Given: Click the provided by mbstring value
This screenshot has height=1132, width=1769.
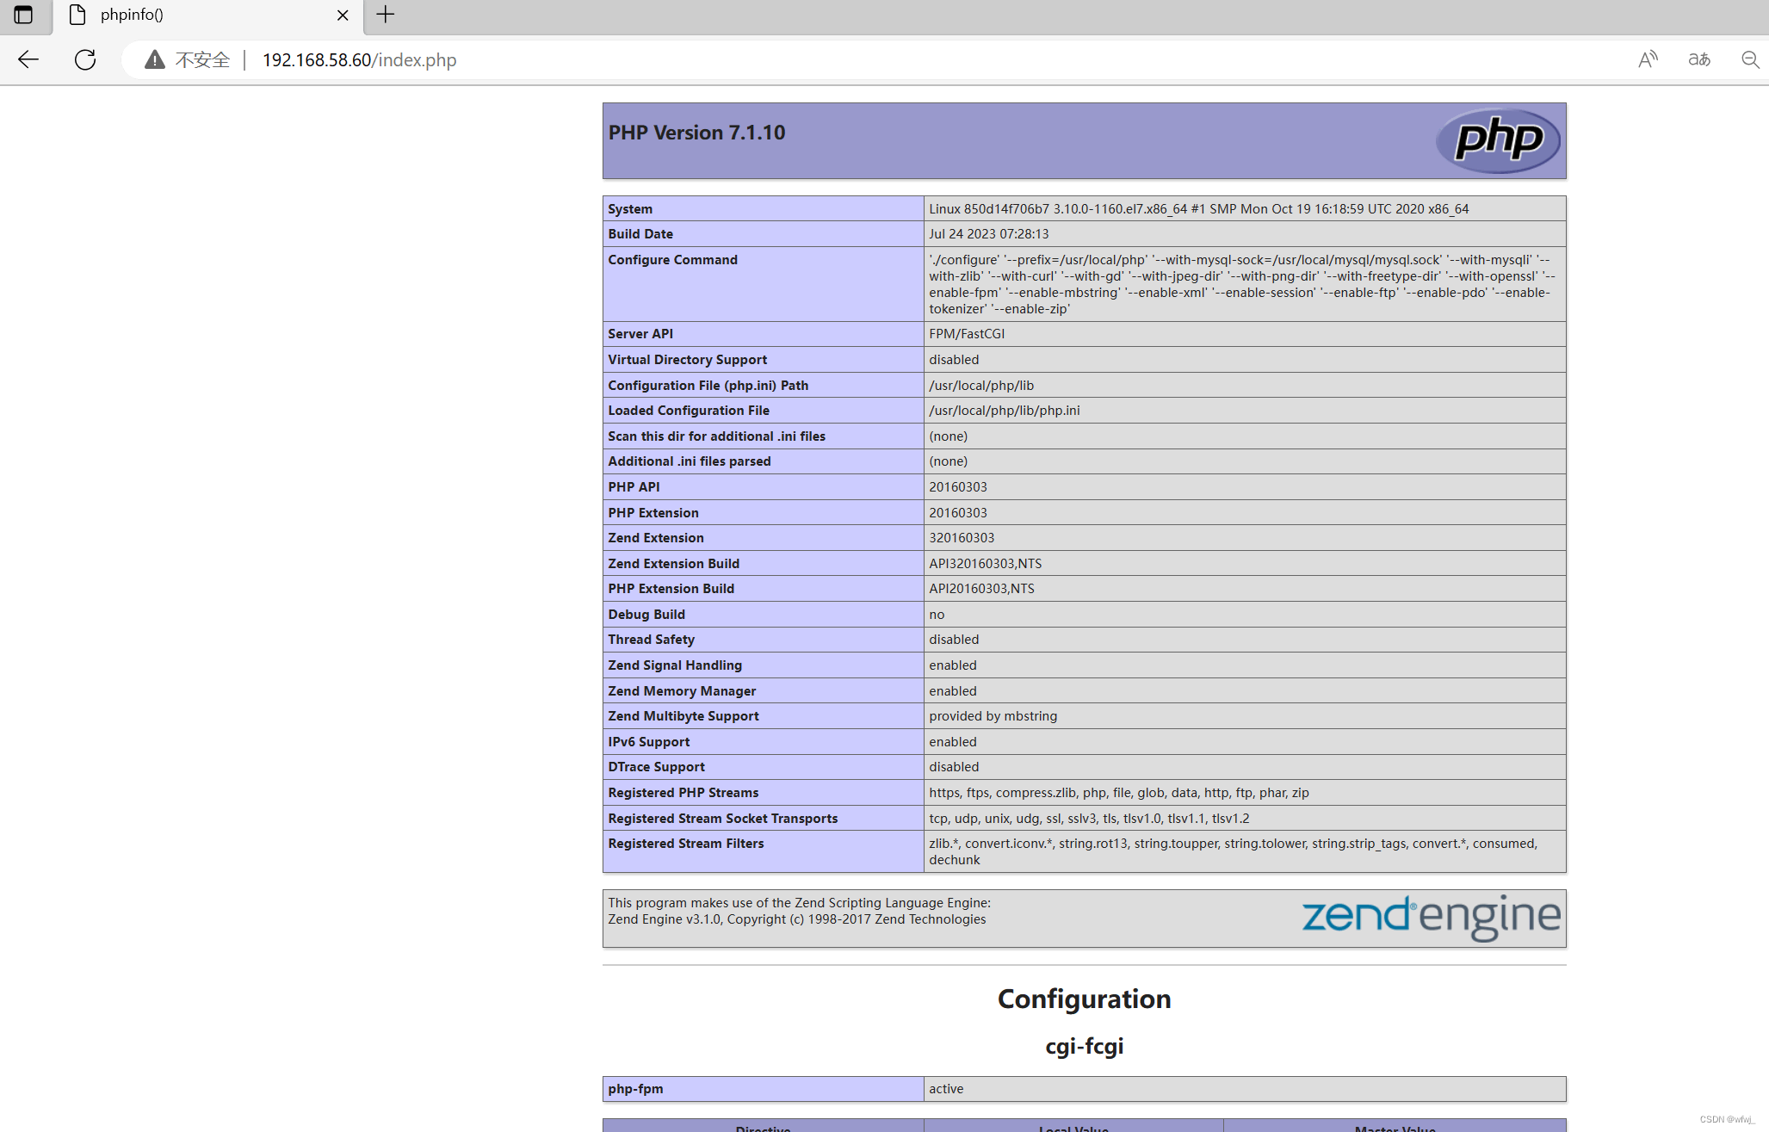Looking at the screenshot, I should point(993,716).
